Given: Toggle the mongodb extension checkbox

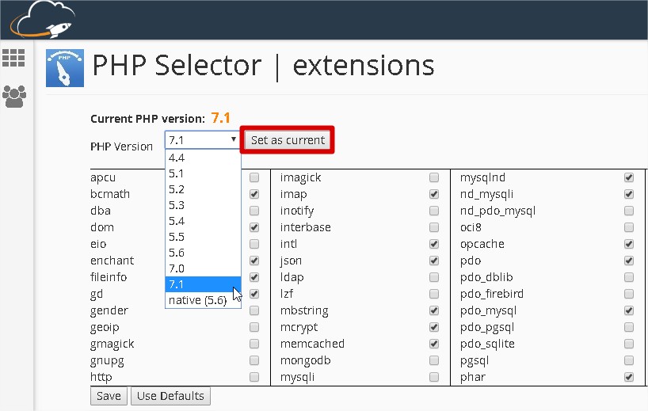Looking at the screenshot, I should [433, 360].
